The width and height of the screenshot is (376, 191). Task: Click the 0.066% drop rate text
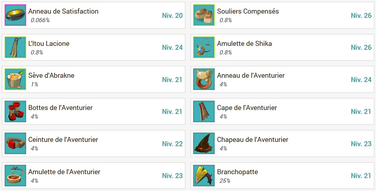click(x=40, y=20)
